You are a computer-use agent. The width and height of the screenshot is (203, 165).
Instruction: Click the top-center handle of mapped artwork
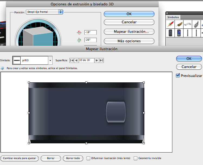[x=86, y=82]
